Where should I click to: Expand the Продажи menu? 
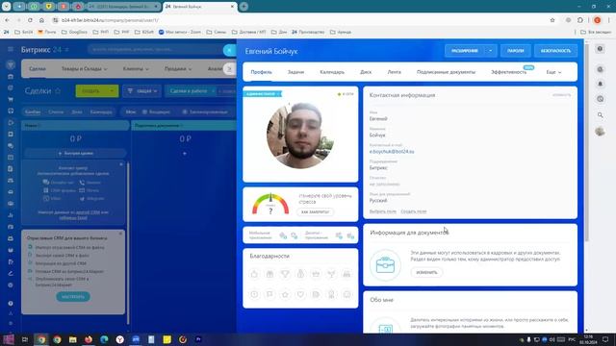click(178, 68)
